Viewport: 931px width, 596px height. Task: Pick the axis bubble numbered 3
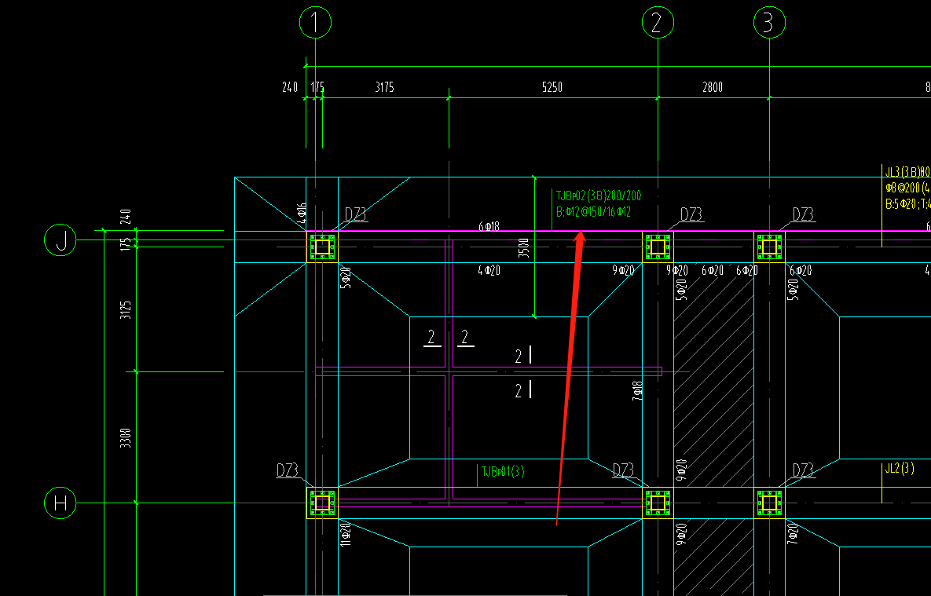click(769, 23)
